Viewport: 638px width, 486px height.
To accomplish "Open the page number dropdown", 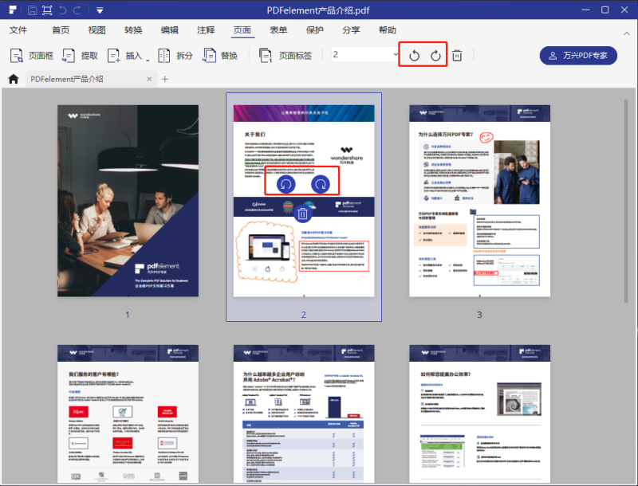I will (x=396, y=55).
